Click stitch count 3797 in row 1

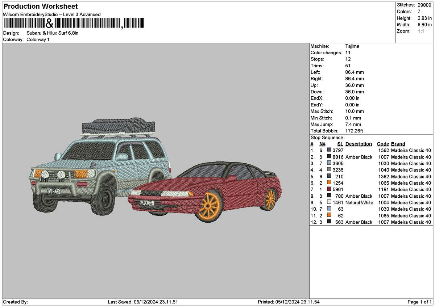[338, 150]
